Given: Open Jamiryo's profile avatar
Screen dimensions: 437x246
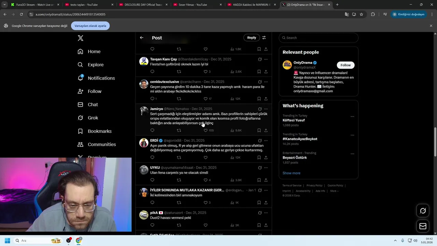Looking at the screenshot, I should tap(144, 111).
